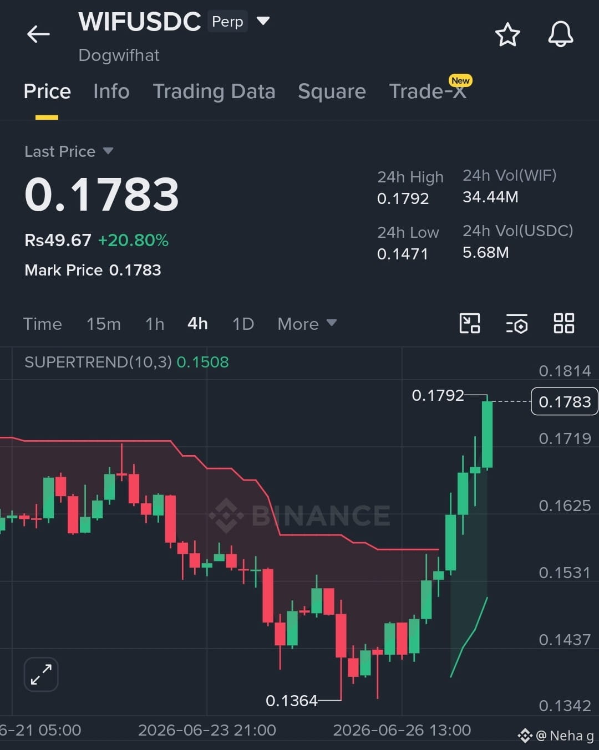Viewport: 599px width, 750px height.
Task: Go back using the left arrow
Action: coord(38,34)
